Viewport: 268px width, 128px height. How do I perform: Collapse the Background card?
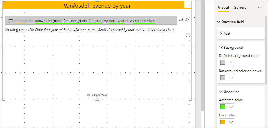pyautogui.click(x=221, y=48)
